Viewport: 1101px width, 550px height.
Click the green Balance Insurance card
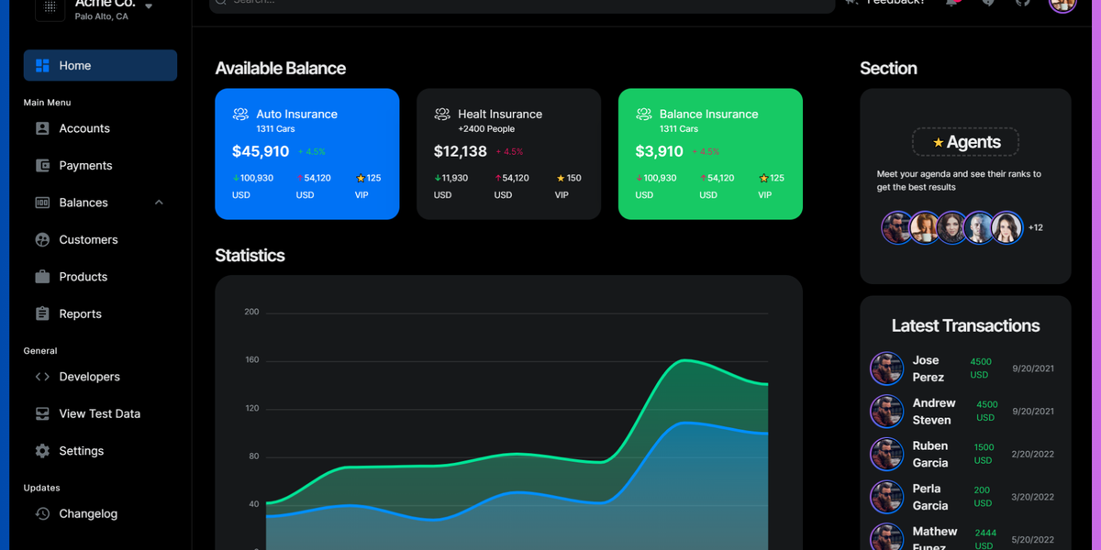tap(710, 153)
